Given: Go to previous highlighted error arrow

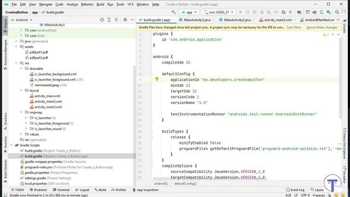Looking at the screenshot, I should point(333,34).
